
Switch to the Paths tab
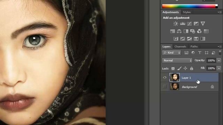tap(194, 47)
